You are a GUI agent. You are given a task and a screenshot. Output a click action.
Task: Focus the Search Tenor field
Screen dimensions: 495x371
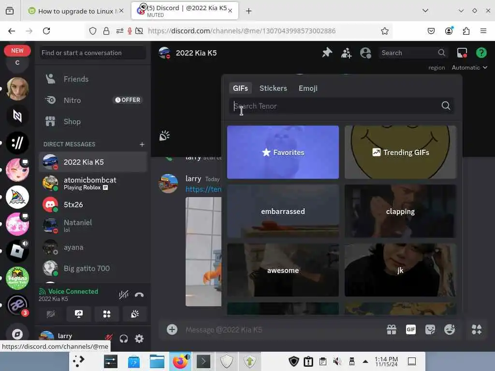click(x=342, y=106)
